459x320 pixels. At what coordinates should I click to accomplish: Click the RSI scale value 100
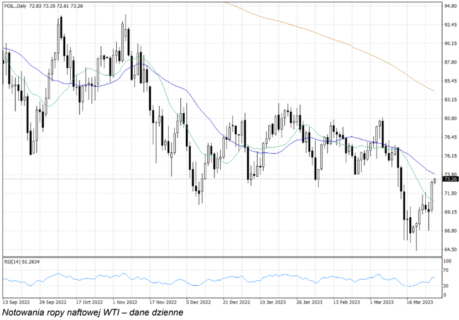(x=447, y=261)
